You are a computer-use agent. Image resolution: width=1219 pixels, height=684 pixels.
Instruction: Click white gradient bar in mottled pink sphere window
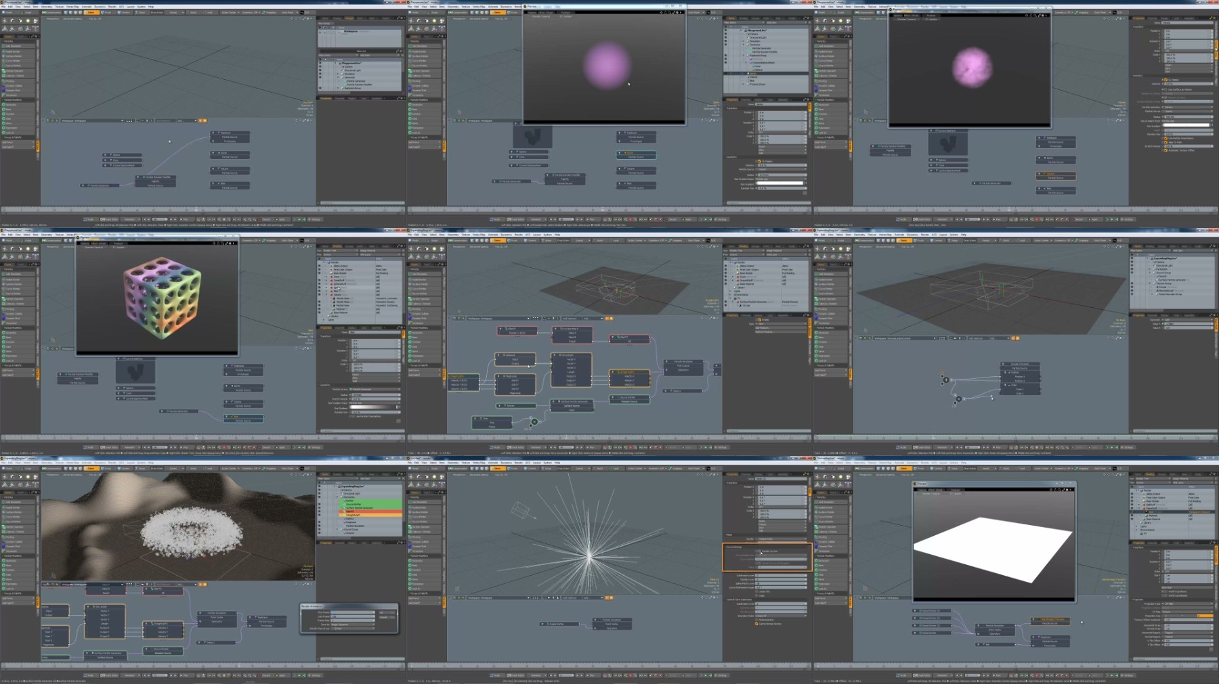[x=1186, y=125]
